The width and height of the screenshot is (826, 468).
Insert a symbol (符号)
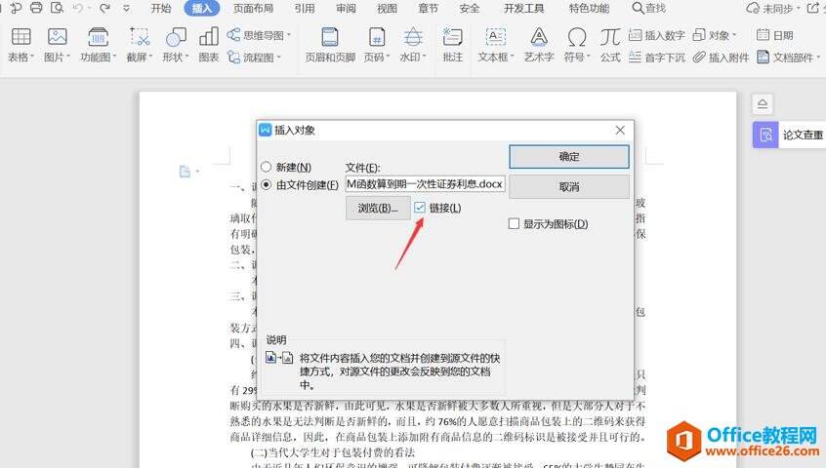pyautogui.click(x=577, y=45)
